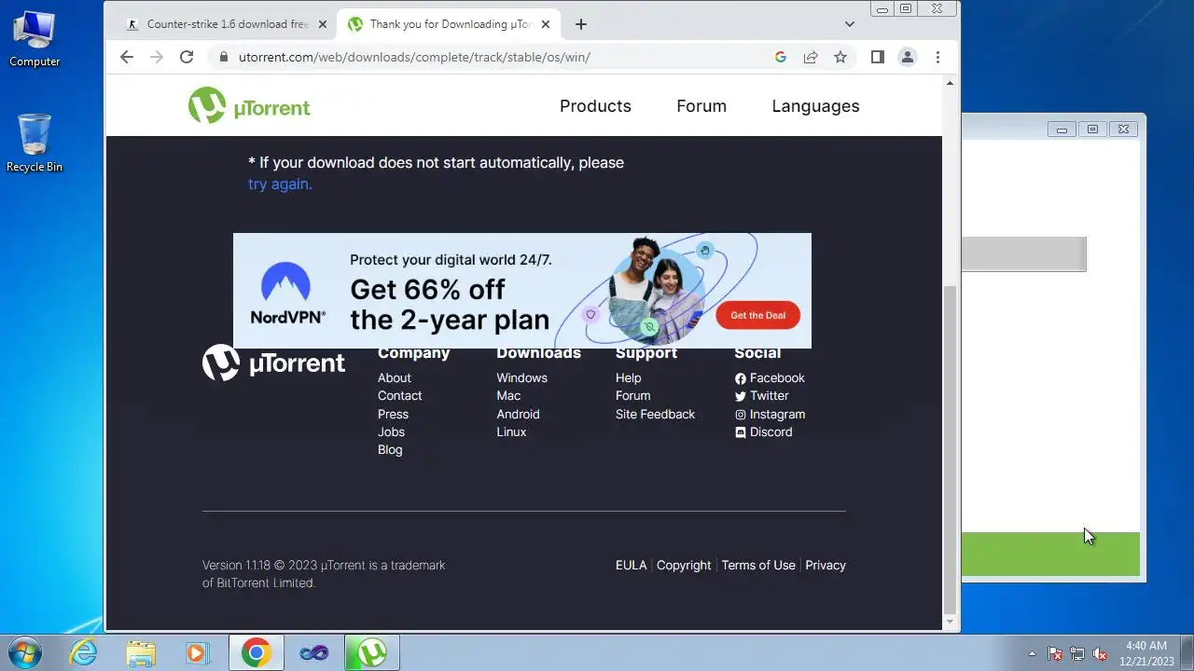The image size is (1194, 671).
Task: Open the footer Forum support link
Action: (632, 395)
